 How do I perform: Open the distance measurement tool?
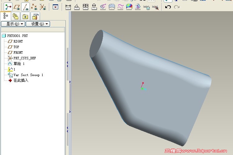(x=68, y=7)
